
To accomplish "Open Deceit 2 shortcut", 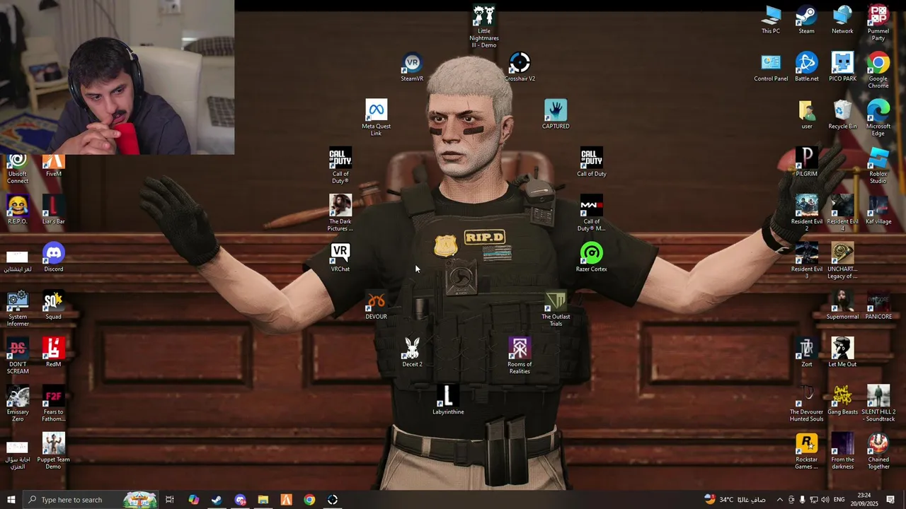I will click(412, 352).
